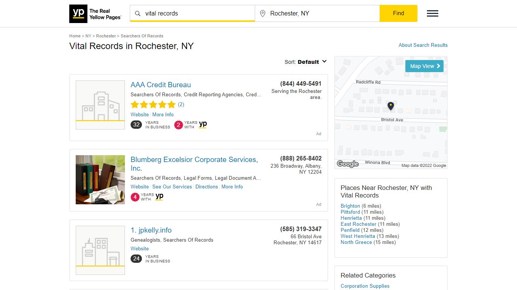This screenshot has width=517, height=290.
Task: Open the hamburger menu icon
Action: pyautogui.click(x=433, y=14)
